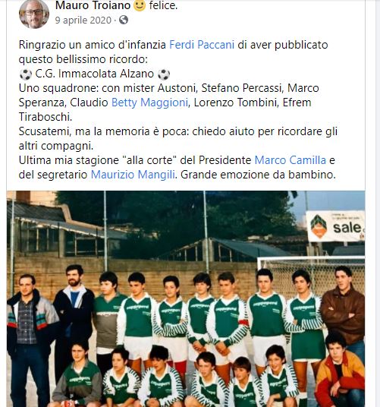
Task: Click the 'sale' banner in the photo
Action: coord(335,226)
